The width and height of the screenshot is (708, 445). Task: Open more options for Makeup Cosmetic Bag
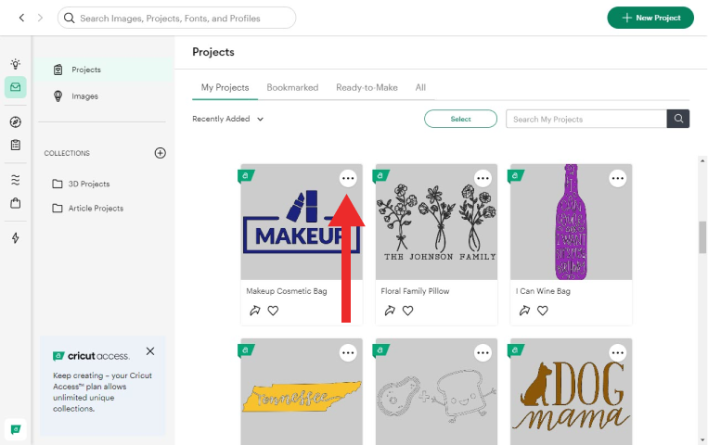tap(348, 178)
